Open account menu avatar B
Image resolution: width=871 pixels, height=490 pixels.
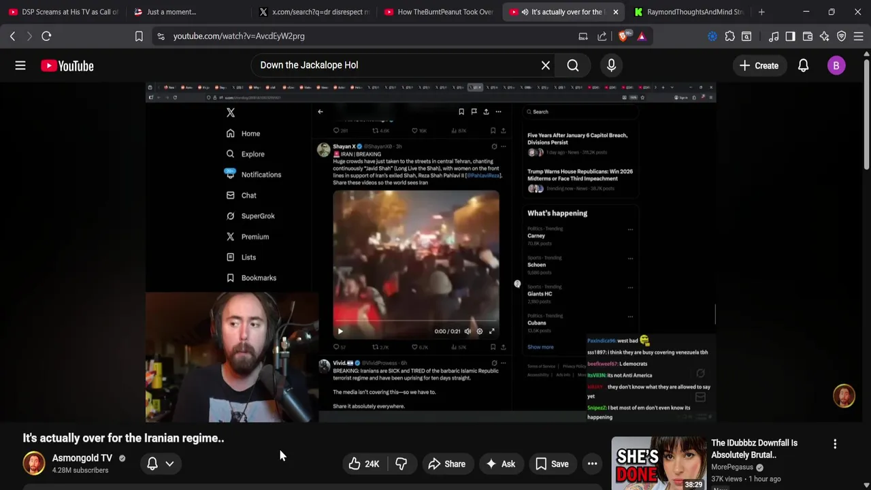tap(836, 65)
